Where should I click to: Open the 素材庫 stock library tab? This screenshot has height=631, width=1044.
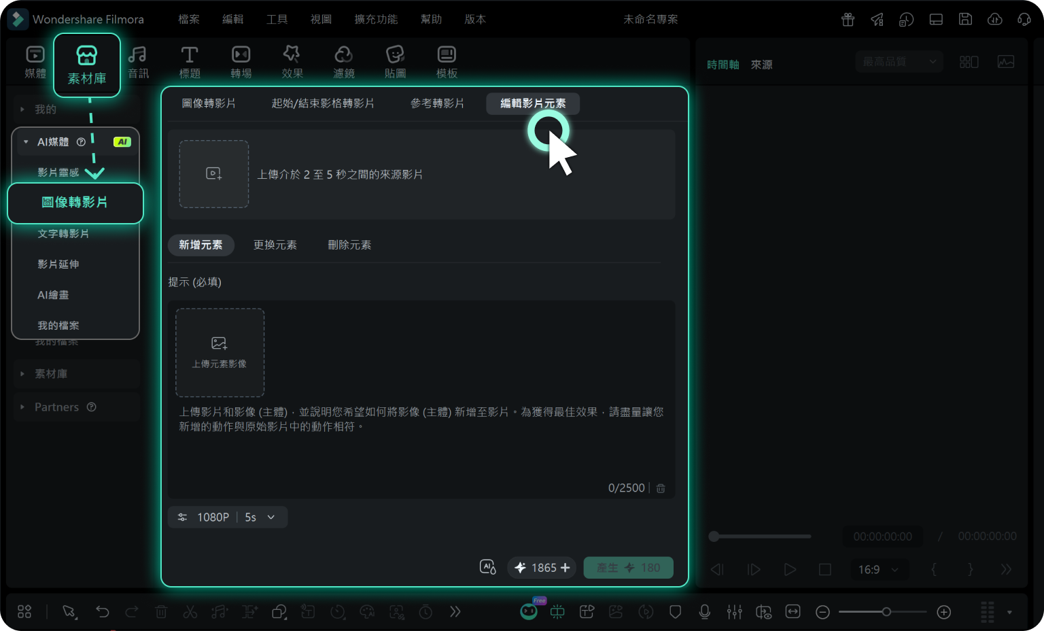click(87, 65)
